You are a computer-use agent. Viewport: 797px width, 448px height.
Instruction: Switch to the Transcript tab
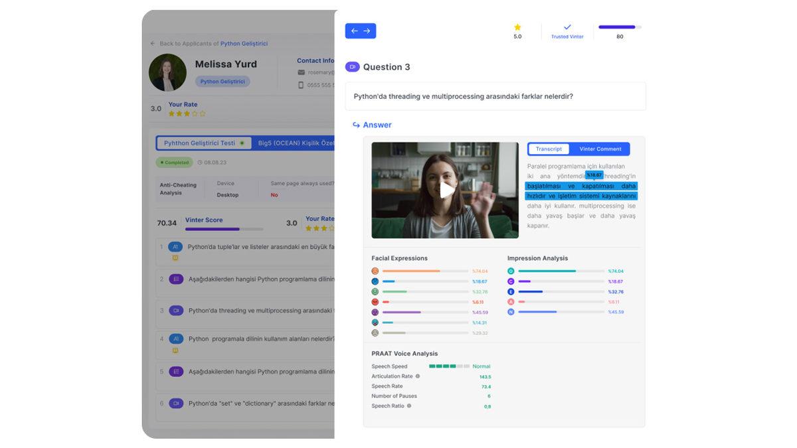click(x=549, y=149)
